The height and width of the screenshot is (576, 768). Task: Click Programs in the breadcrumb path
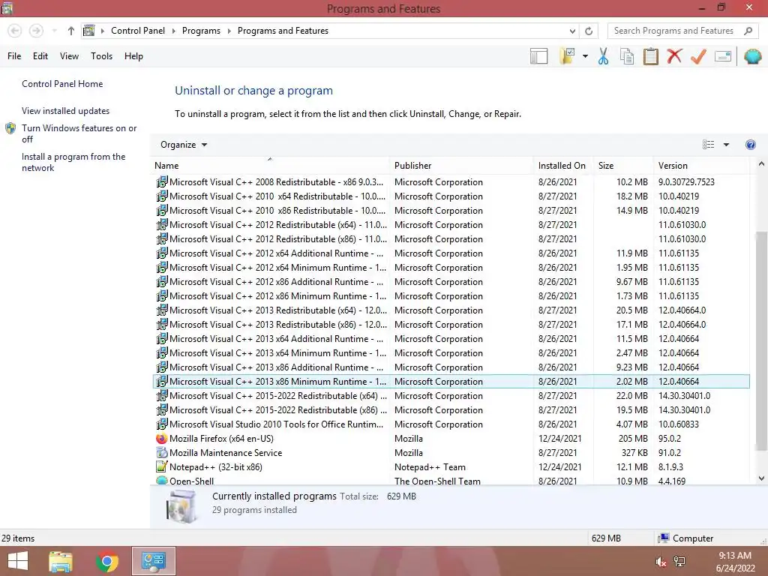[x=201, y=31]
